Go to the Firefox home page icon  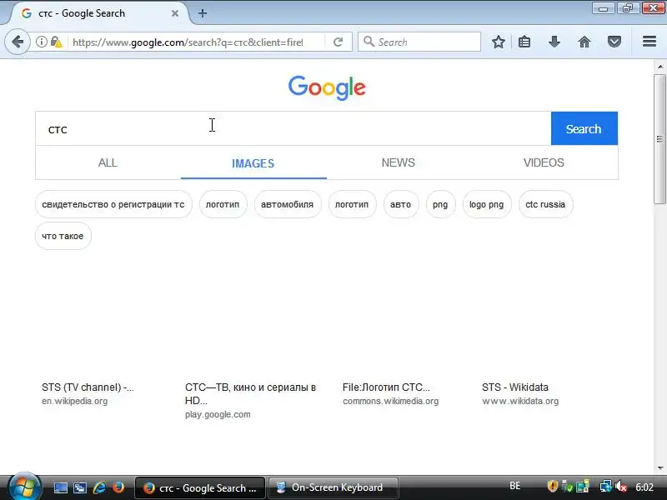point(584,42)
